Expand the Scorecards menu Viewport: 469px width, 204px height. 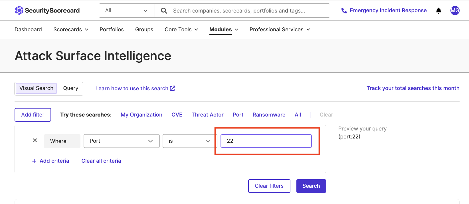71,29
